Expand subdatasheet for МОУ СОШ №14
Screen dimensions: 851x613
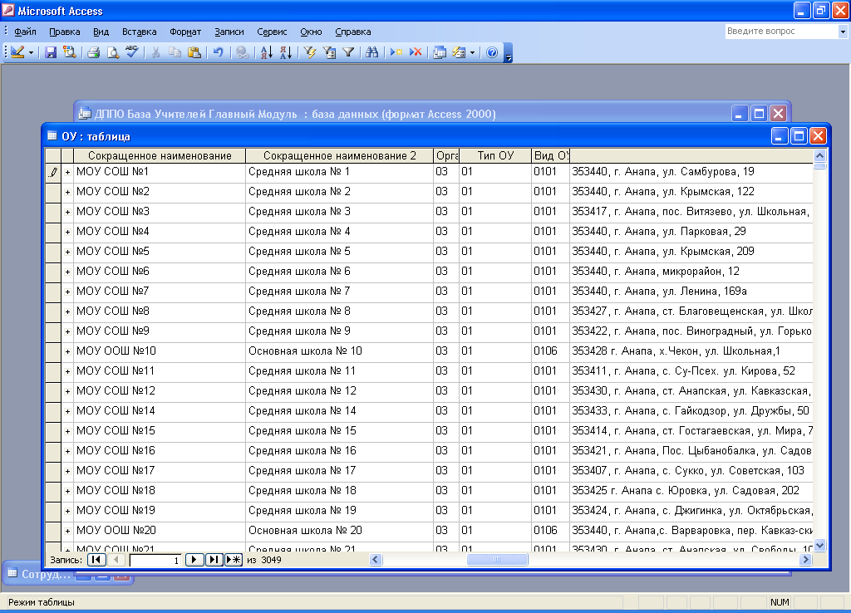(67, 411)
